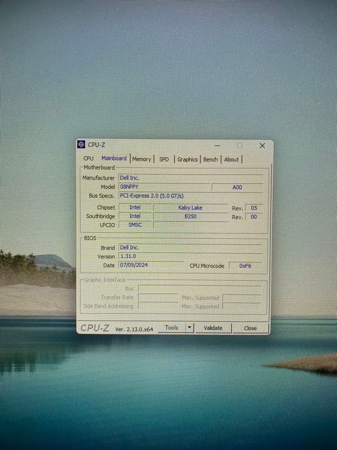Open the Tools dropdown arrow
The width and height of the screenshot is (337, 450).
point(189,328)
